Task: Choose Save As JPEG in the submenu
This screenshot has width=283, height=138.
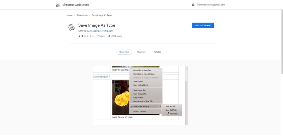Action: pos(171,106)
